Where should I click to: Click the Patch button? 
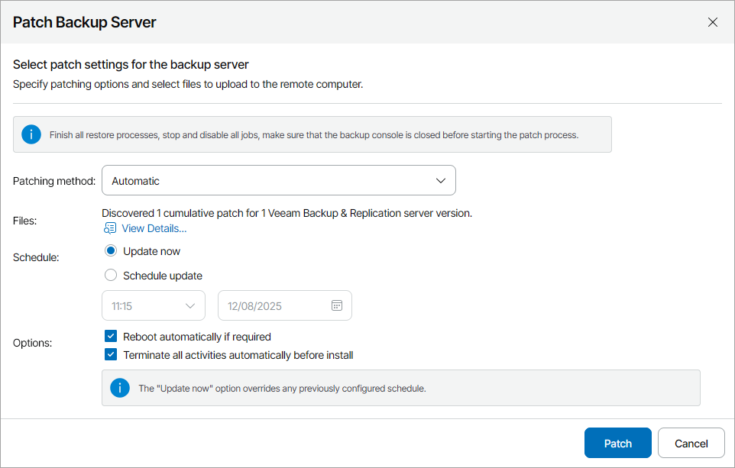pyautogui.click(x=617, y=443)
